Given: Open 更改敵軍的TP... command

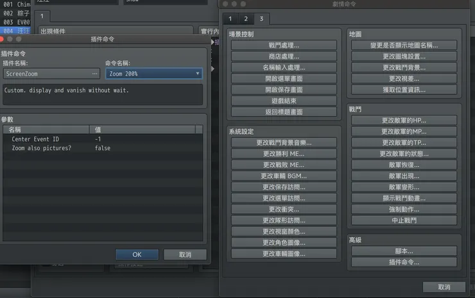Looking at the screenshot, I should click(x=404, y=142).
